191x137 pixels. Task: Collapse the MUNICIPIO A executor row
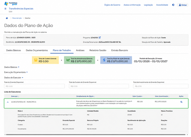click(x=8, y=102)
